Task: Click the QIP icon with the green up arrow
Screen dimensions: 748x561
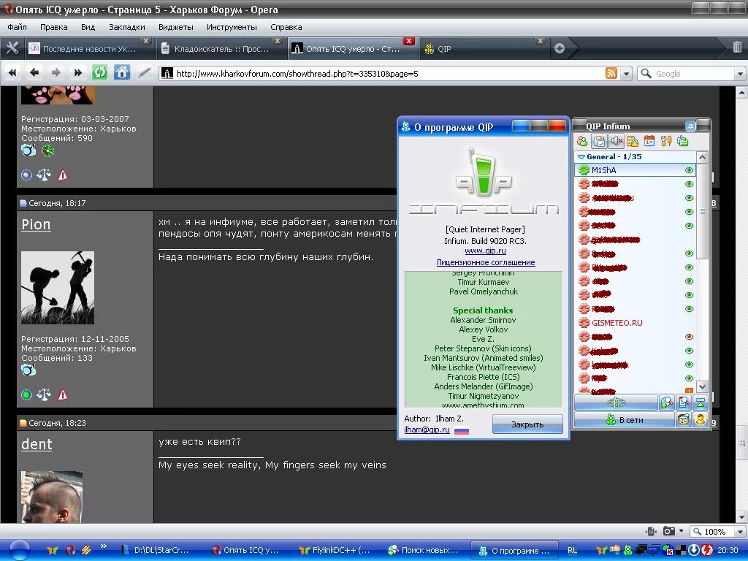Action: pyautogui.click(x=700, y=403)
